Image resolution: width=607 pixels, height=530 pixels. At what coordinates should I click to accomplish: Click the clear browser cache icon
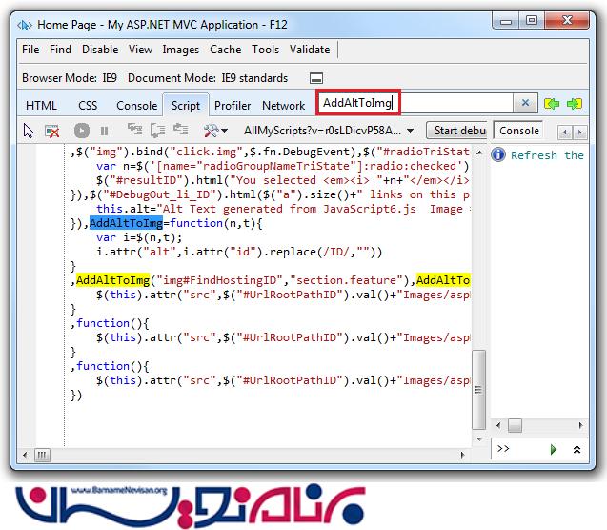(x=53, y=131)
